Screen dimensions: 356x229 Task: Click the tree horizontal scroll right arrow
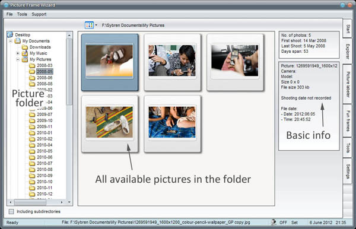click(62, 202)
